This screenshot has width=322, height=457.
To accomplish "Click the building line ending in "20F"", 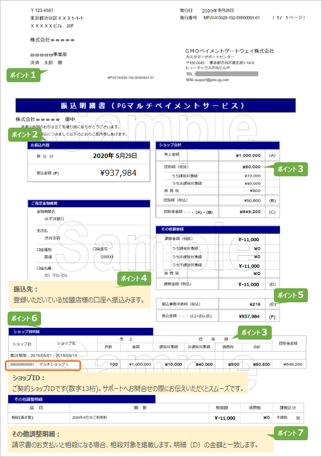I will 52,26.
